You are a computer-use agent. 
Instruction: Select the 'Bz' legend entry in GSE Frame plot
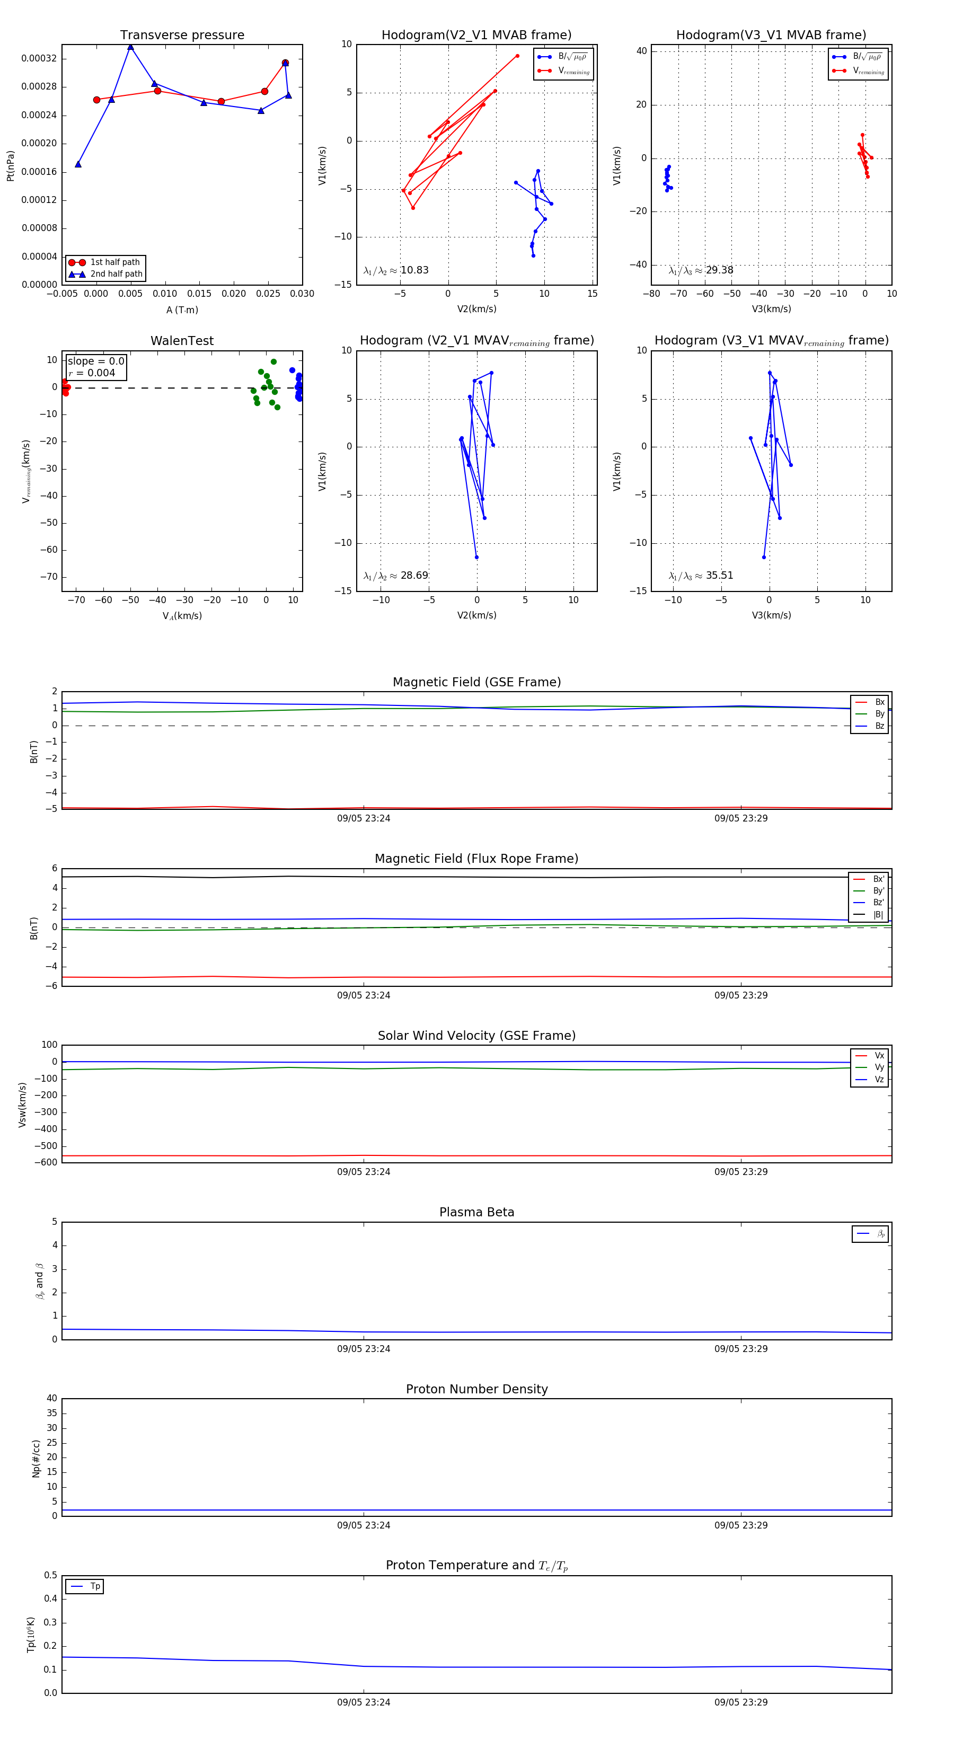coord(870,726)
